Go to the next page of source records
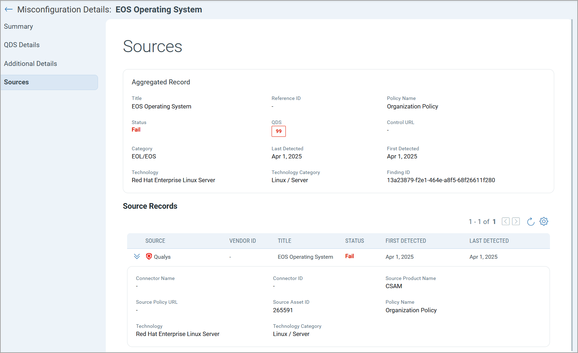The height and width of the screenshot is (353, 578). pyautogui.click(x=516, y=222)
